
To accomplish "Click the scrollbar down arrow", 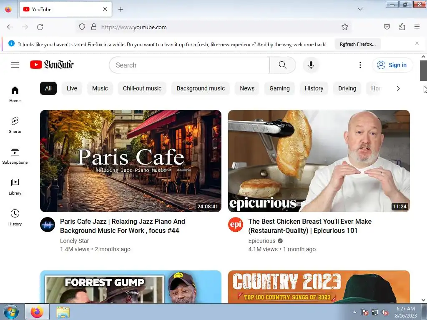I will click(x=423, y=300).
